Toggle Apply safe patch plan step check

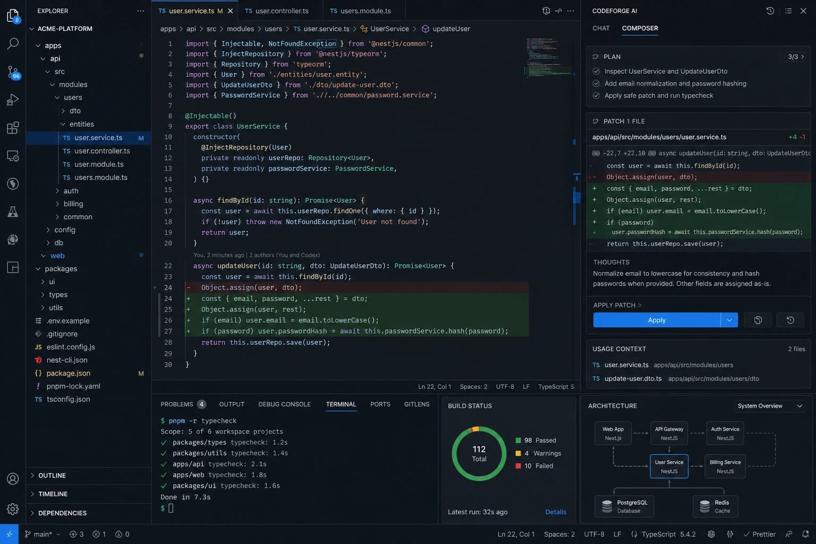coord(596,96)
